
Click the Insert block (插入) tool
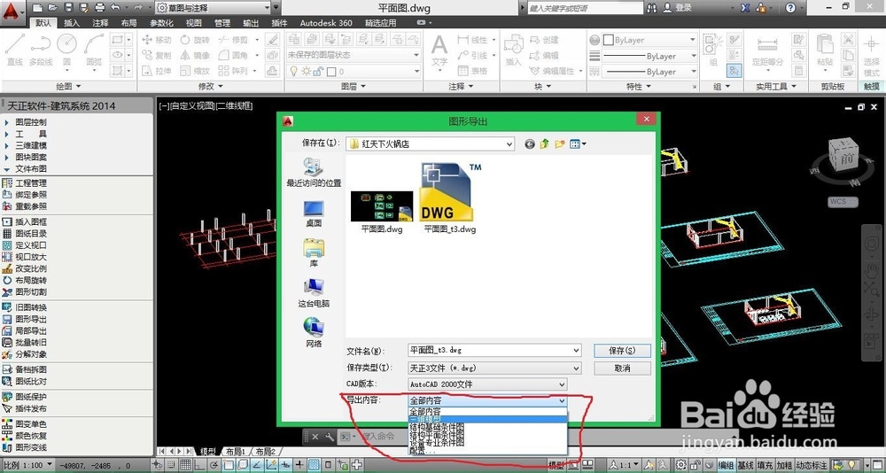[x=513, y=50]
